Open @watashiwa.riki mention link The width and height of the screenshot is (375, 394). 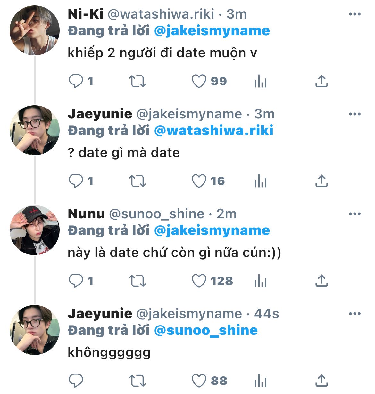(213, 131)
